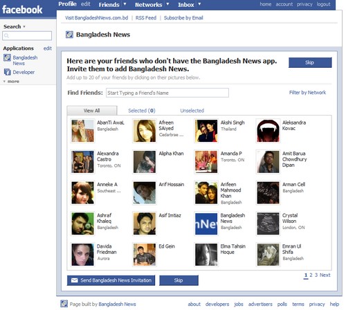Select friend Aleksandra Kovac thumbnail

point(268,131)
